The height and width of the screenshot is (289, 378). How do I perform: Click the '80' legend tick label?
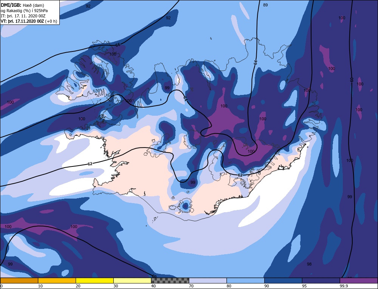click(x=229, y=286)
